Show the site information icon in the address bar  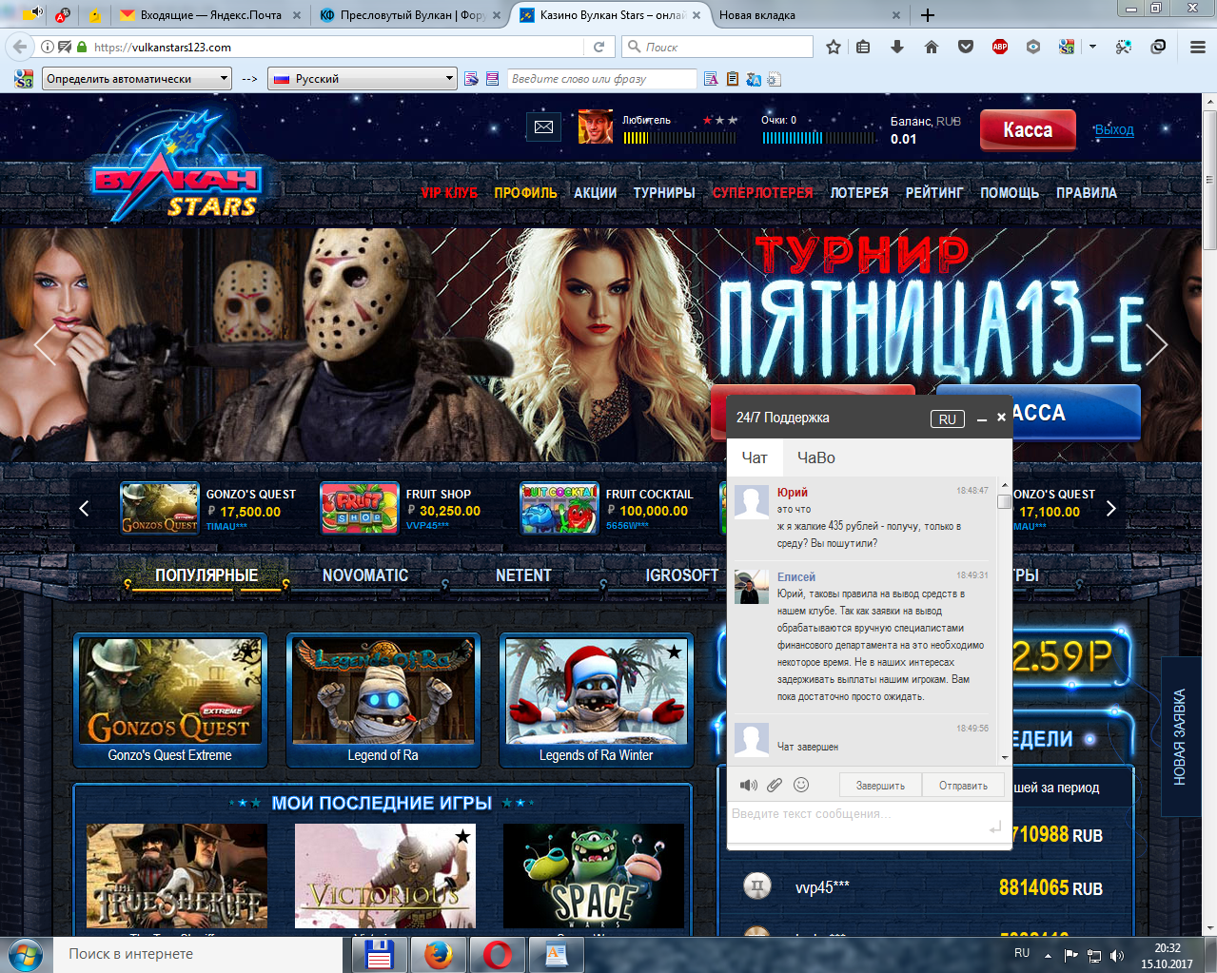[x=47, y=47]
